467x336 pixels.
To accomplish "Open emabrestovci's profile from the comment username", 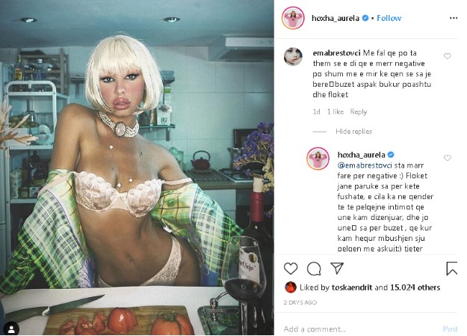I will tap(336, 53).
